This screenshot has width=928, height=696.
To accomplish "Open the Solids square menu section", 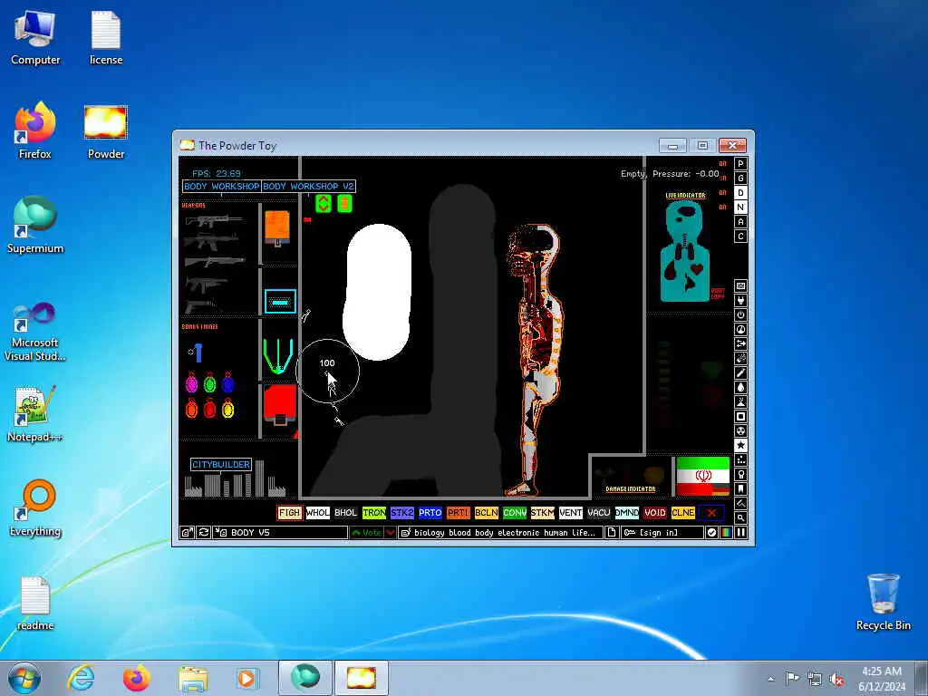I will 740,417.
